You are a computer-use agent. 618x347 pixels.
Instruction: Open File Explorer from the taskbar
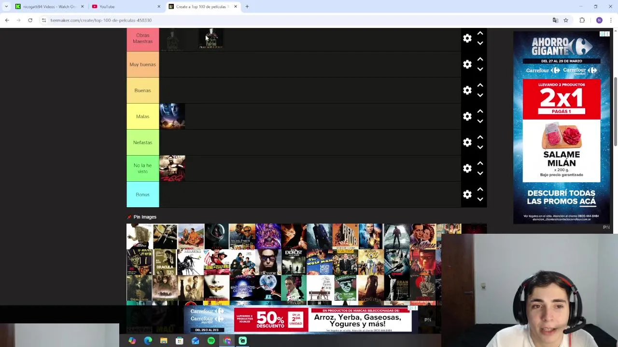tap(164, 341)
